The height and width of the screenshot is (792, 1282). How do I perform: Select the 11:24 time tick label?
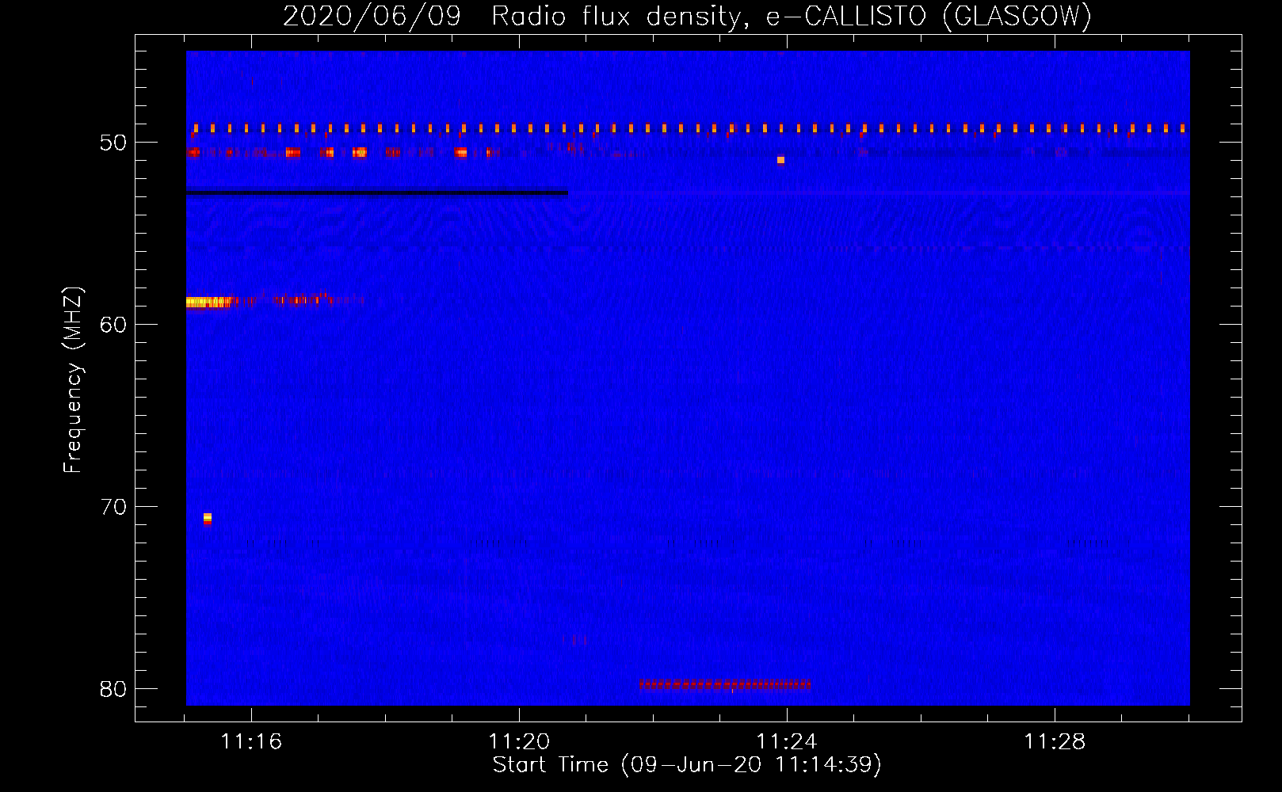[787, 742]
